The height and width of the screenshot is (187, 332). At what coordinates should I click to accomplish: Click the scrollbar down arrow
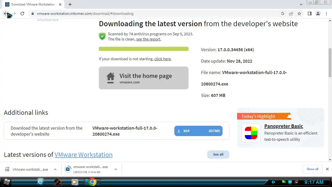tap(330, 159)
